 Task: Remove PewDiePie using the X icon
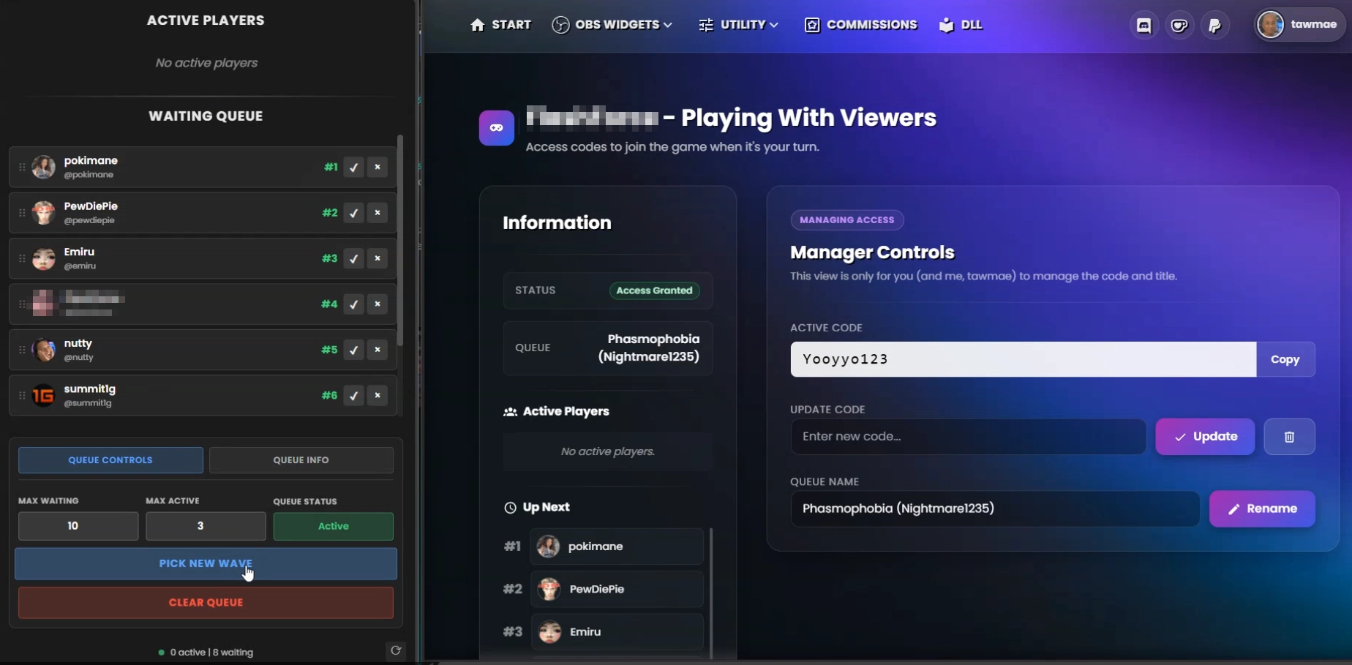pyautogui.click(x=378, y=213)
